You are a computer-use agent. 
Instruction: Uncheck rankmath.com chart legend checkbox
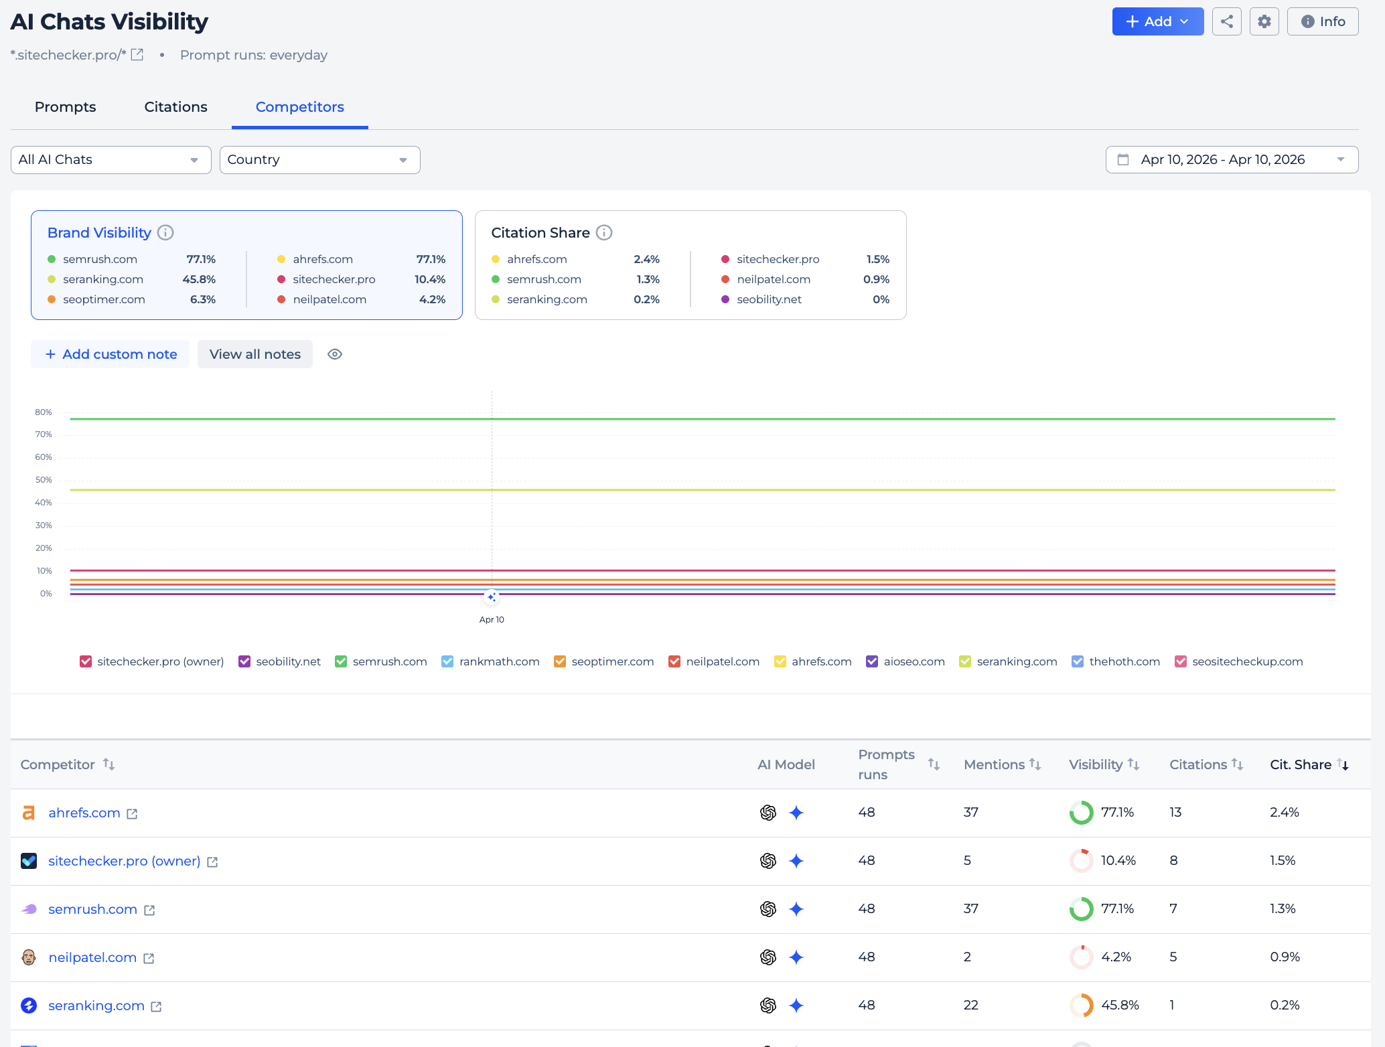click(447, 661)
